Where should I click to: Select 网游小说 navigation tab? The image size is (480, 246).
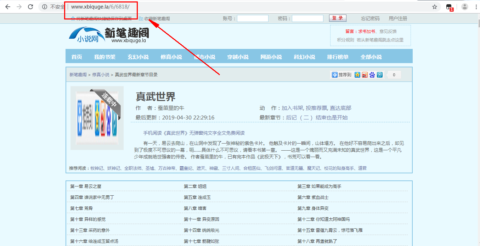pos(271,57)
